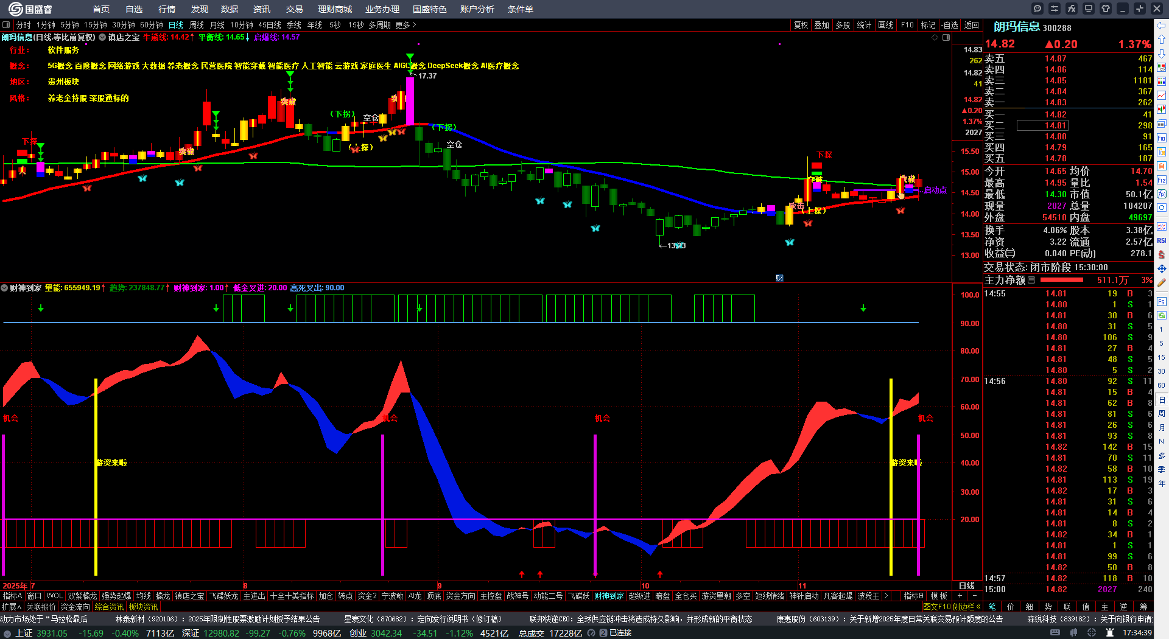
Task: Open the 行情 menu
Action: tap(167, 9)
